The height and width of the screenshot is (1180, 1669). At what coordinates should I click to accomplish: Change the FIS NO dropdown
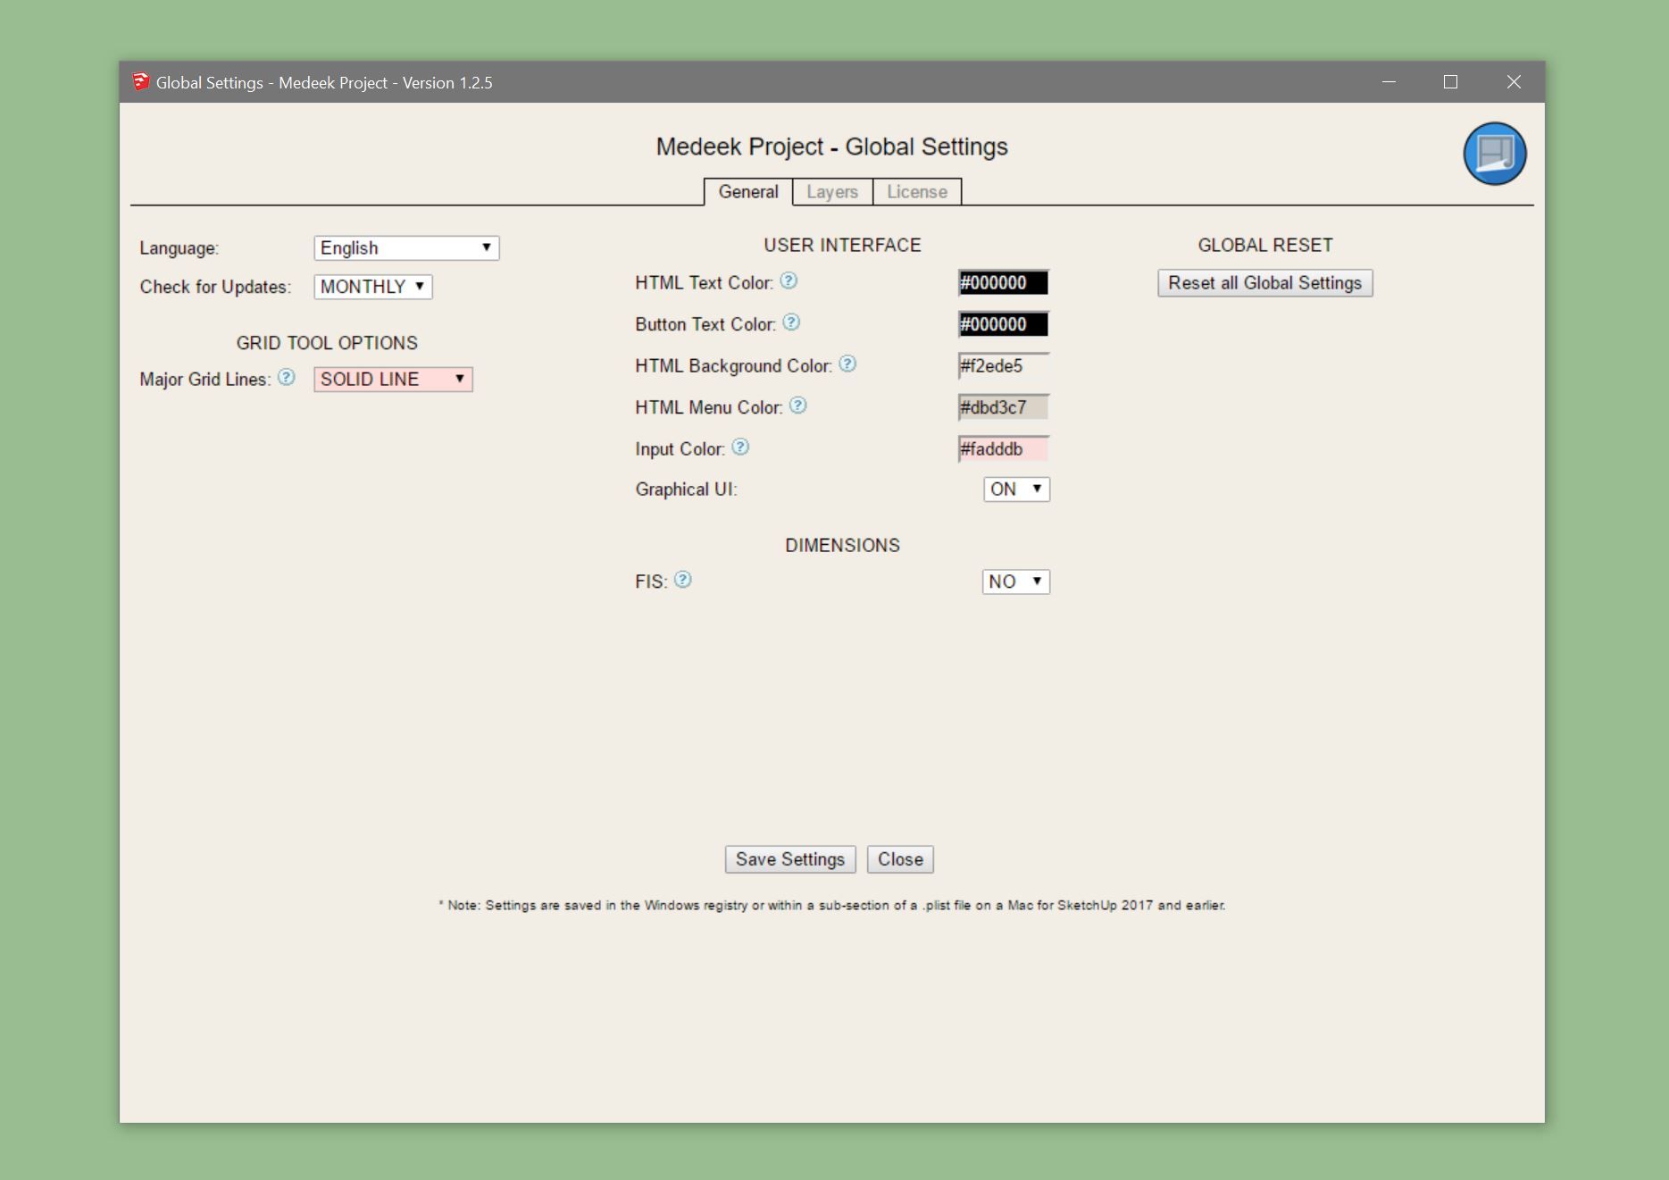[x=1015, y=582]
